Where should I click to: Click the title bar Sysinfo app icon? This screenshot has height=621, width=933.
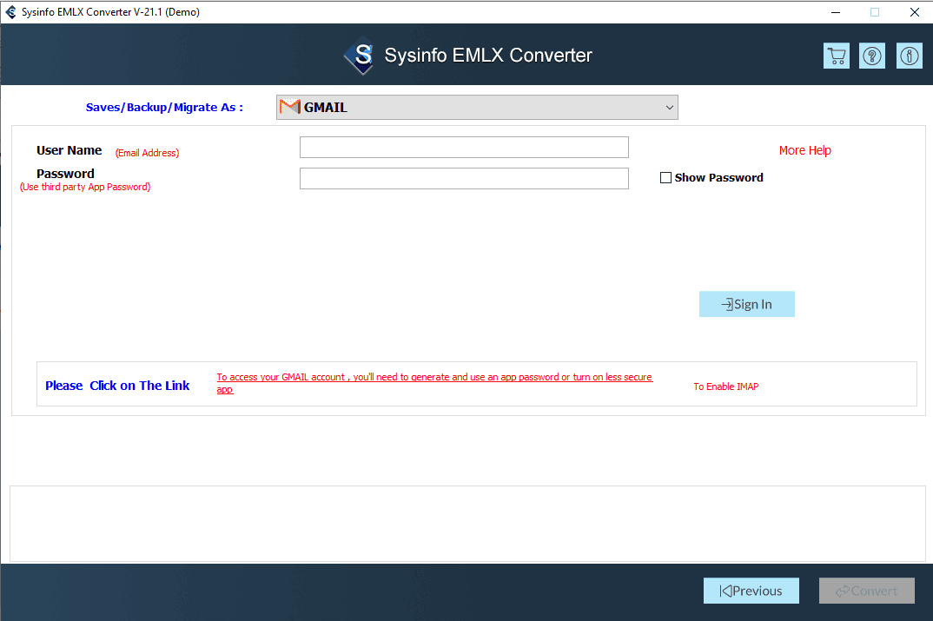click(10, 12)
